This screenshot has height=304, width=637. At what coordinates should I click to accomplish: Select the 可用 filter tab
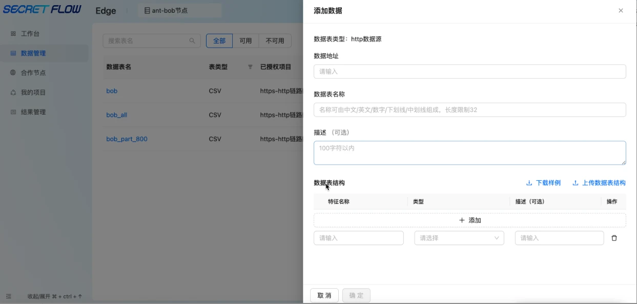pyautogui.click(x=246, y=41)
